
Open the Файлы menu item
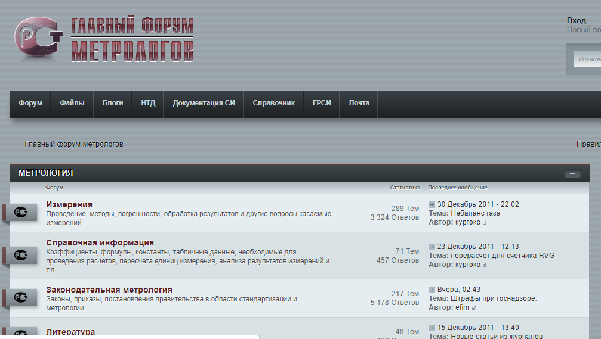[x=72, y=103]
